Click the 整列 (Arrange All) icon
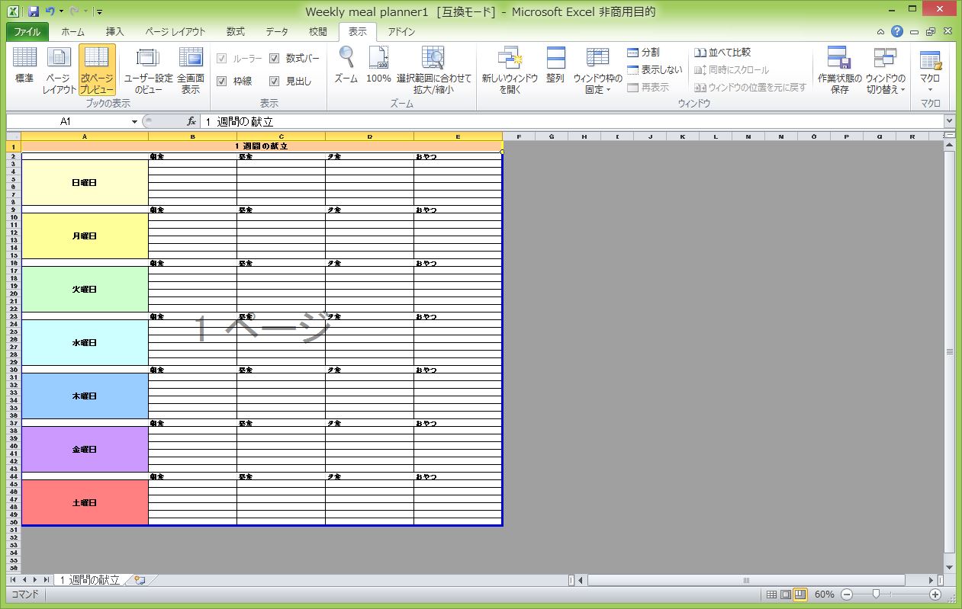This screenshot has height=609, width=962. coord(555,67)
